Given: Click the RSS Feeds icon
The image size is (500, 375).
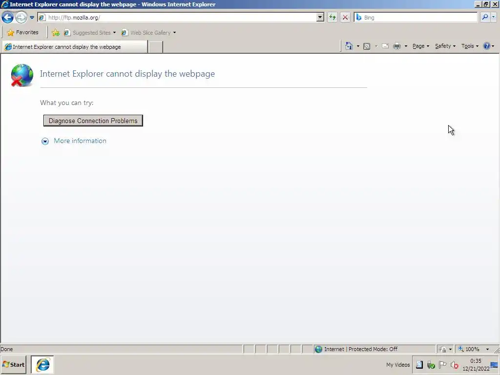Looking at the screenshot, I should 367,46.
